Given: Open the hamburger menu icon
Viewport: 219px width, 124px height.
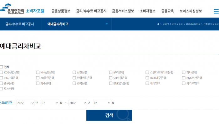Looking at the screenshot, I should tap(216, 11).
